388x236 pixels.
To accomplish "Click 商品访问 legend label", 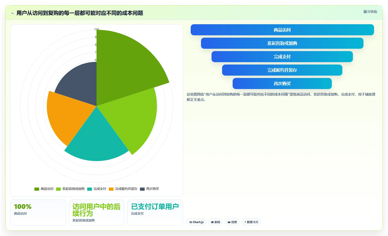I will coord(47,189).
